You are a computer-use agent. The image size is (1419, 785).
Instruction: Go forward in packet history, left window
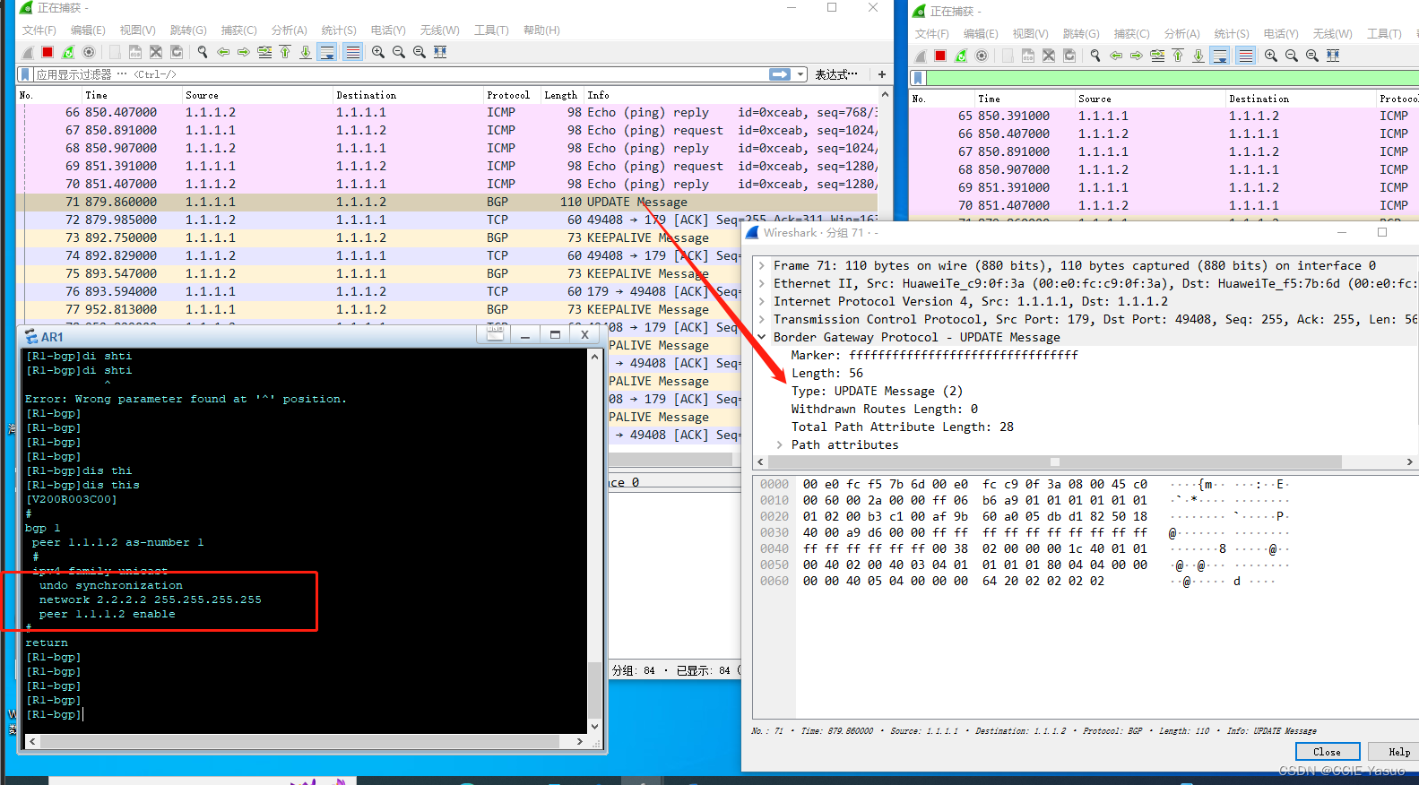click(244, 52)
